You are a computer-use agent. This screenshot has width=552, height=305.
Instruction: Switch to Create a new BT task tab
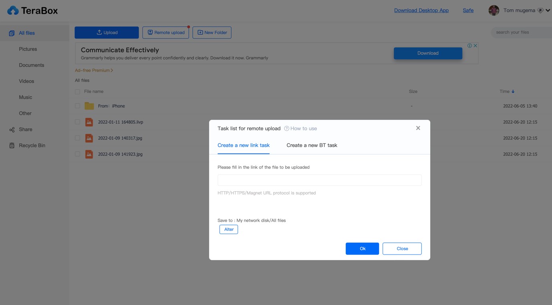[312, 145]
